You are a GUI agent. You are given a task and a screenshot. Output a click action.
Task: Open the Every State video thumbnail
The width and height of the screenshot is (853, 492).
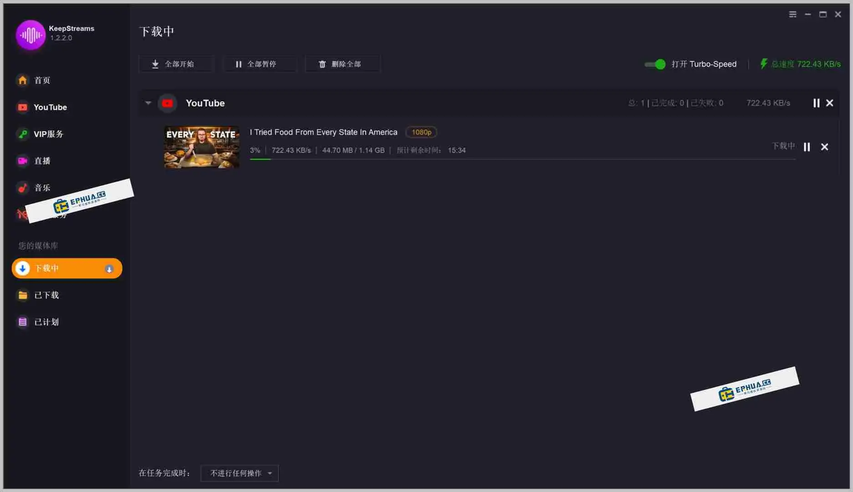[x=201, y=147]
